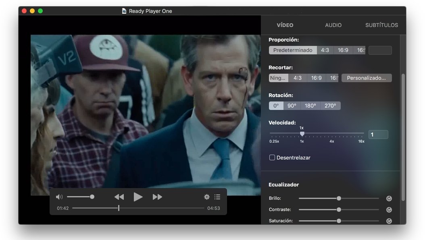Click the document icon beside Ready Player One
Image resolution: width=425 pixels, height=240 pixels.
pos(124,11)
